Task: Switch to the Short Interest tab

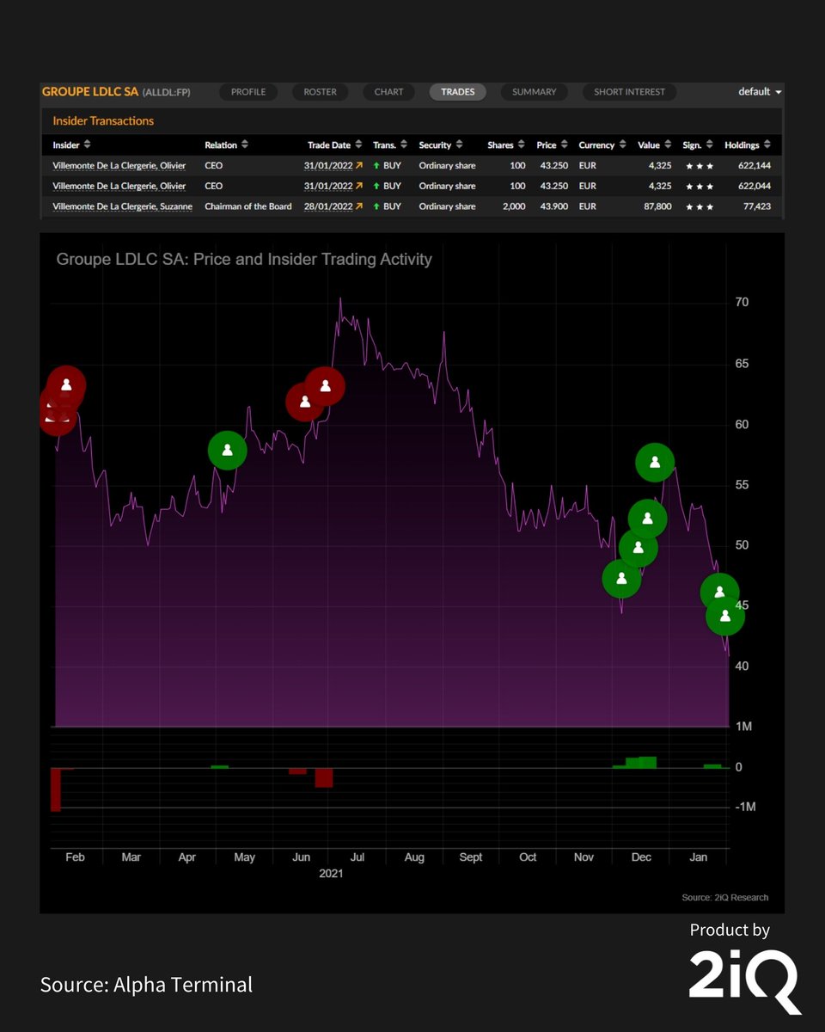Action: pos(629,92)
